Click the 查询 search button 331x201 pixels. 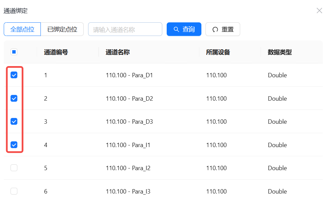tap(184, 29)
